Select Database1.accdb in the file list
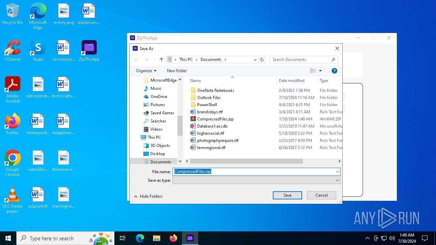 point(212,126)
